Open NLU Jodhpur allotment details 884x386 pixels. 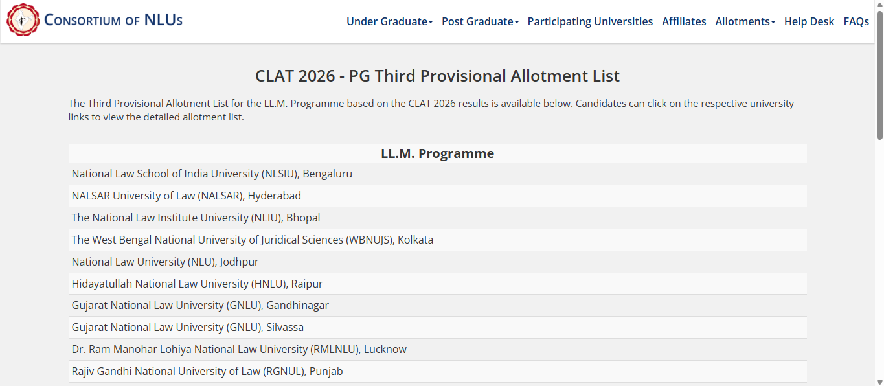pyautogui.click(x=164, y=262)
